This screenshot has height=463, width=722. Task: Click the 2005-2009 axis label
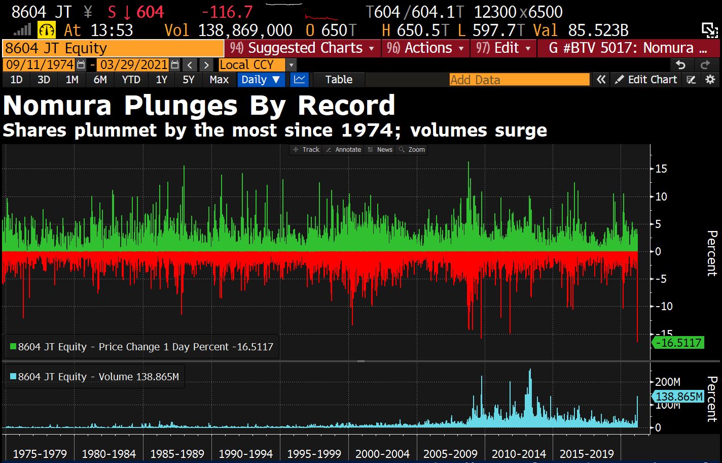450,454
